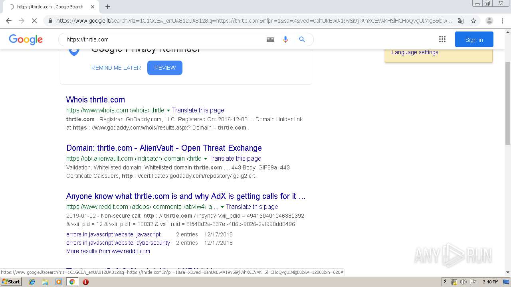The width and height of the screenshot is (511, 287).
Task: Expand the whois.com result dropdown arrow
Action: [x=168, y=110]
